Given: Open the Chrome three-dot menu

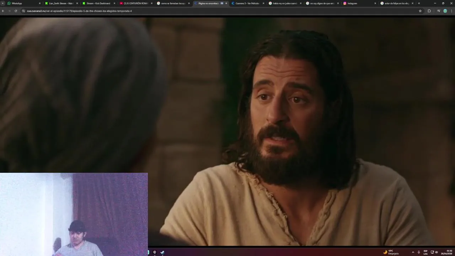Looking at the screenshot, I should coord(451,11).
